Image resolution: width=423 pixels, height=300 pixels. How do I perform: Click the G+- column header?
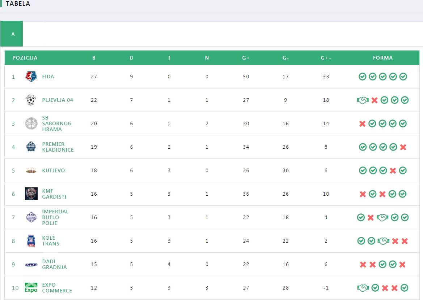[326, 58]
